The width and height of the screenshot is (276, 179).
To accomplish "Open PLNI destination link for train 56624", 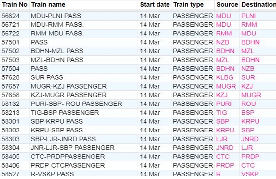I will [x=248, y=16].
